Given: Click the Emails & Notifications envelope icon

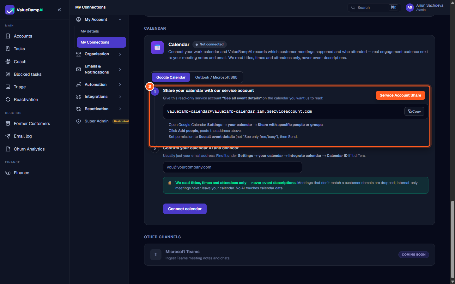Looking at the screenshot, I should pyautogui.click(x=78, y=69).
